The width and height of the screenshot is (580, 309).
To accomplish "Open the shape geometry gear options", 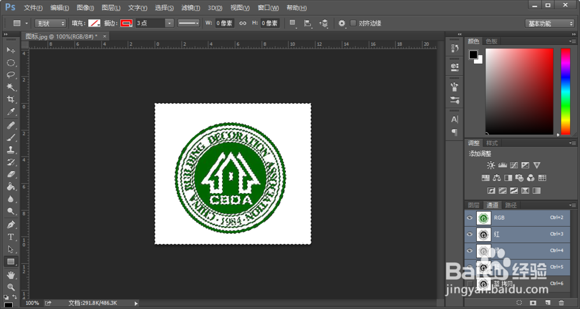I will click(342, 23).
